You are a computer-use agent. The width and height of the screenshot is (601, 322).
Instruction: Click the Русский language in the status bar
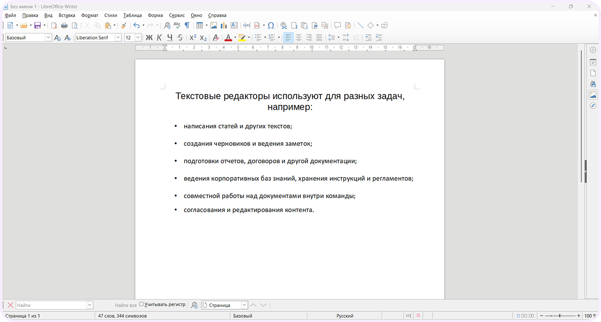(345, 316)
